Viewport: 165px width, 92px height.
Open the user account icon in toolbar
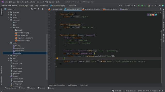[120, 6]
